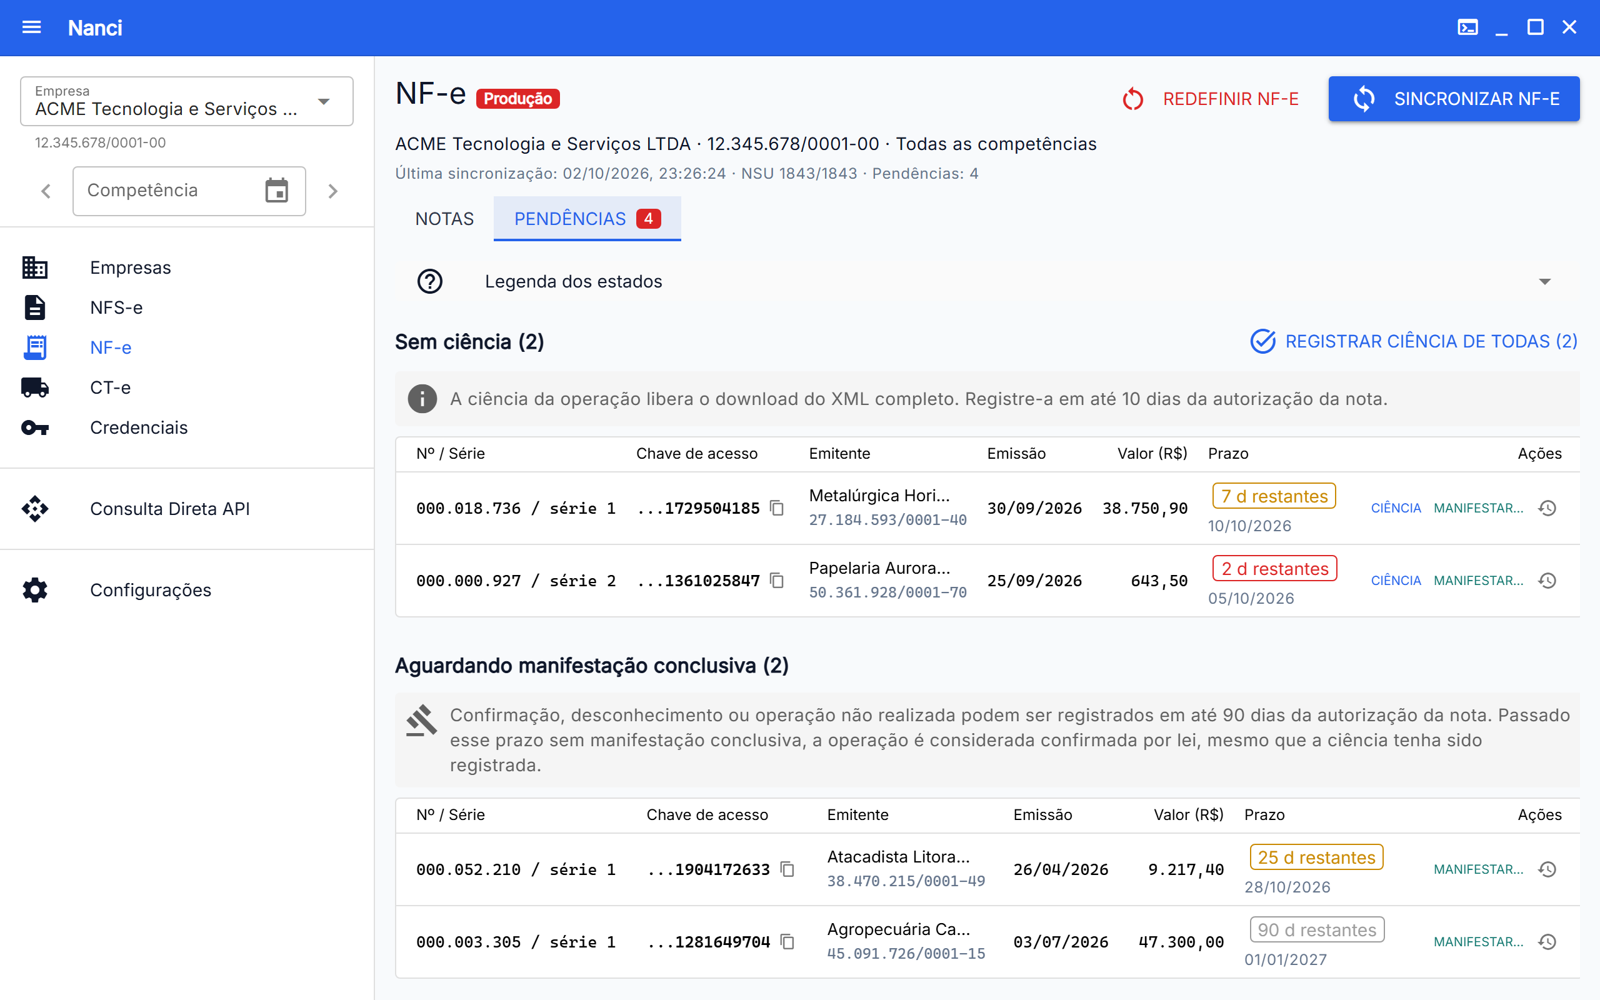Click REDEFINIR NF-E button
The image size is (1600, 1000).
[x=1210, y=99]
